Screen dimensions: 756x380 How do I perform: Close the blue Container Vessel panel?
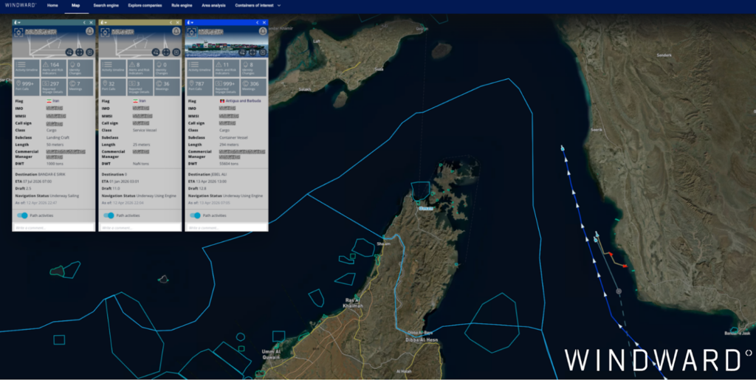pos(264,22)
